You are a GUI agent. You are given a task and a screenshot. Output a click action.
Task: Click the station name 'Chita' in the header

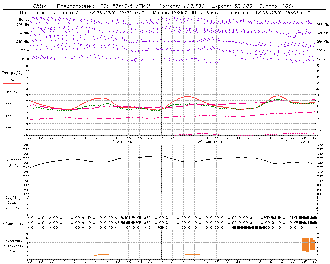40,6
